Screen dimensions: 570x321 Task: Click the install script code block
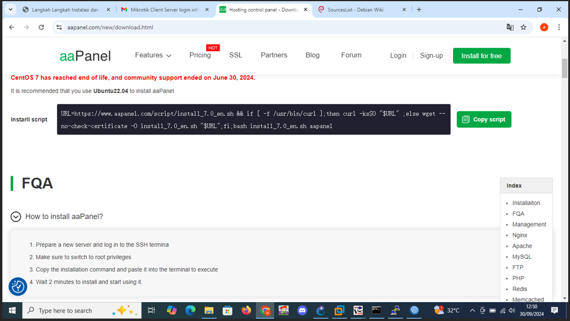tap(254, 119)
